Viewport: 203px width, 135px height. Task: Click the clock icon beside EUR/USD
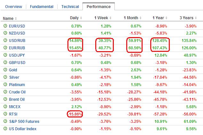tap(5, 25)
